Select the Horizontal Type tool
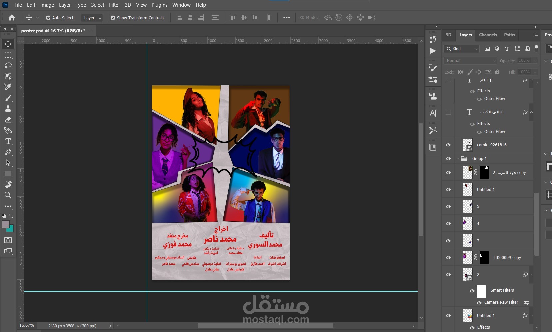552x332 pixels. point(8,141)
